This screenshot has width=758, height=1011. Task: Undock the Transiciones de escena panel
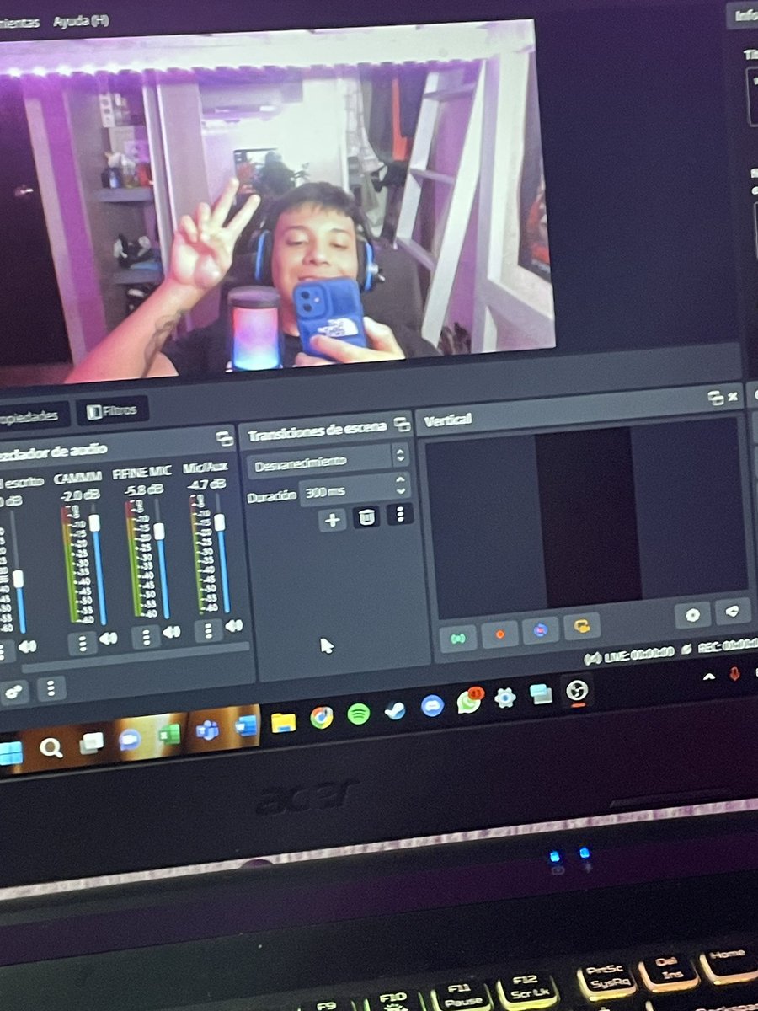tap(401, 425)
